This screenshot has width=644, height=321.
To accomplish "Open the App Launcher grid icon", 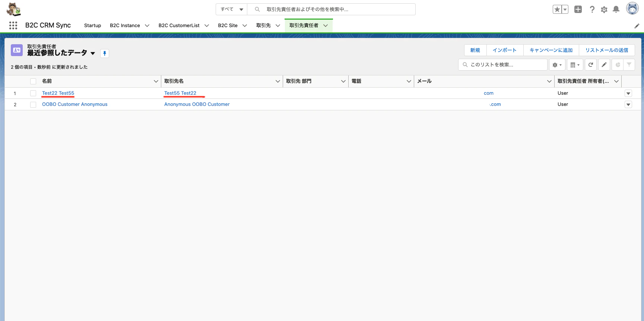I will [13, 25].
